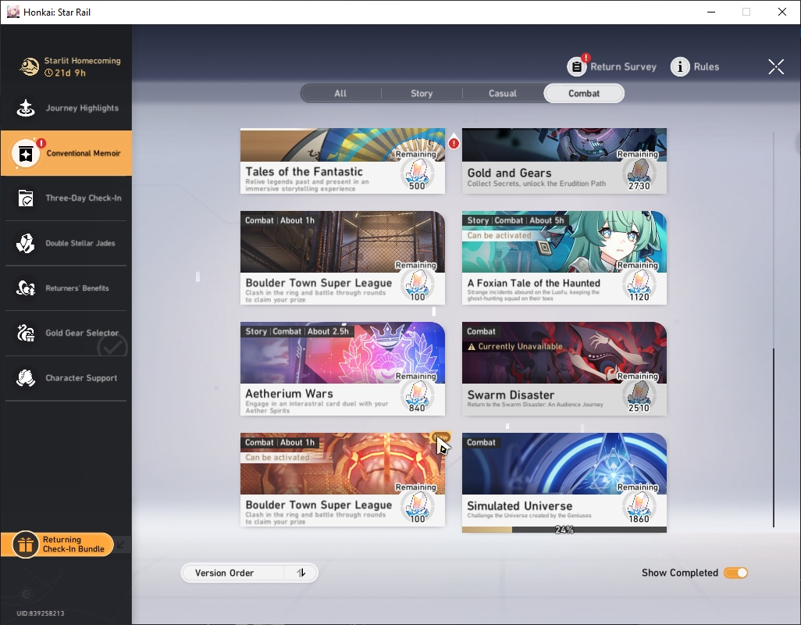The image size is (801, 625).
Task: Select Three-Day Check-In sidebar icon
Action: click(26, 198)
